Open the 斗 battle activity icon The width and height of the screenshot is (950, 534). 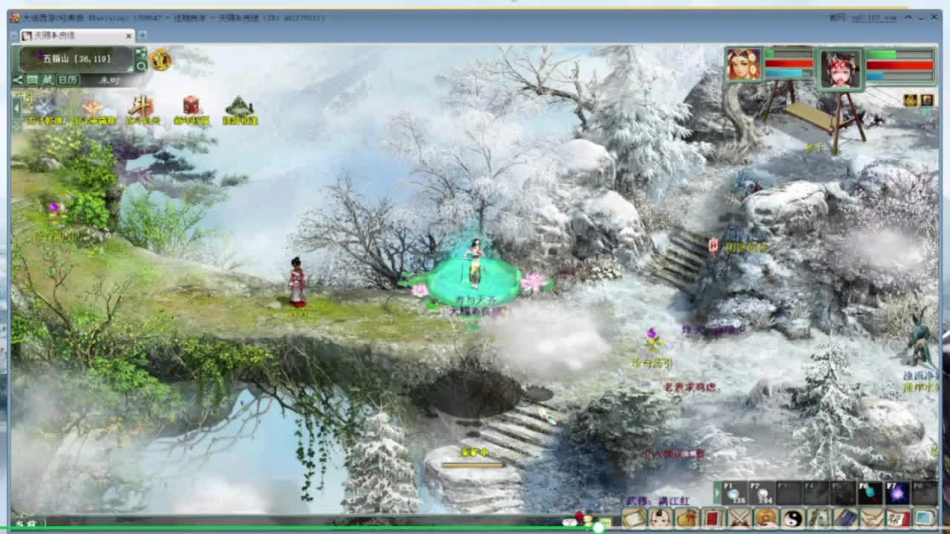click(x=141, y=106)
